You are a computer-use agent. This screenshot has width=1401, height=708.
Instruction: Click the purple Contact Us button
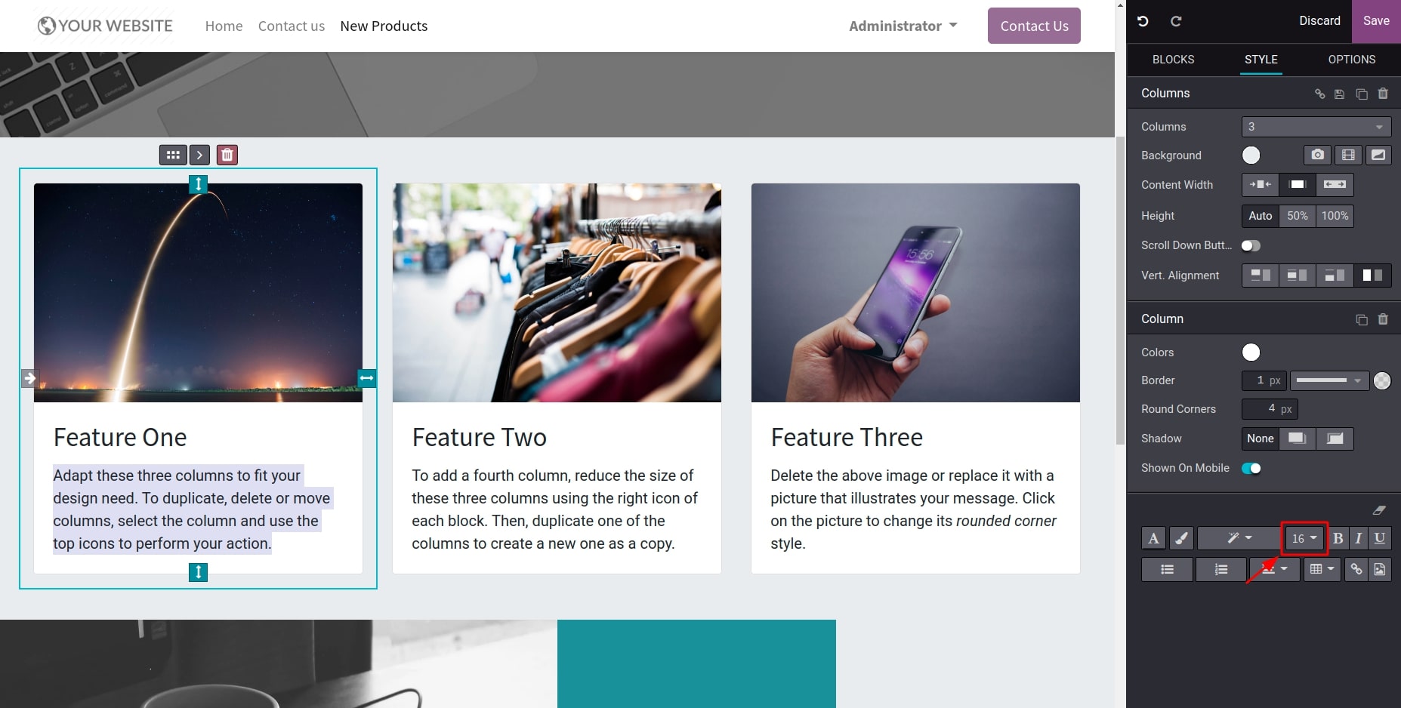(1034, 26)
